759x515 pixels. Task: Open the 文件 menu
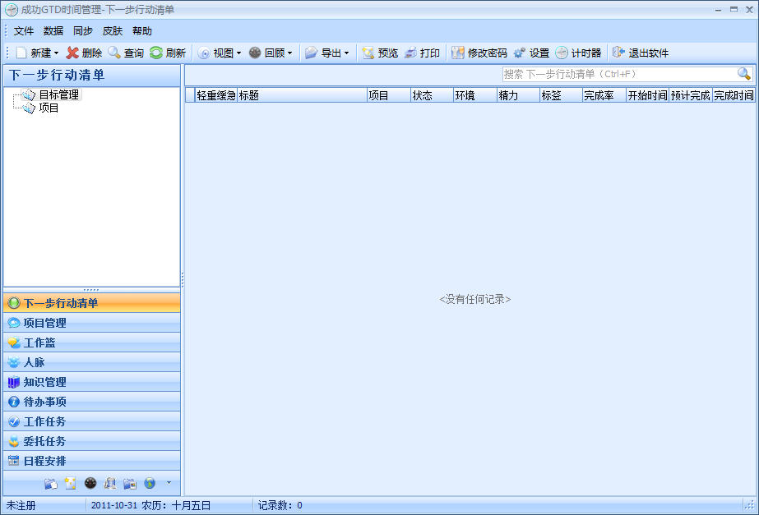tap(24, 31)
